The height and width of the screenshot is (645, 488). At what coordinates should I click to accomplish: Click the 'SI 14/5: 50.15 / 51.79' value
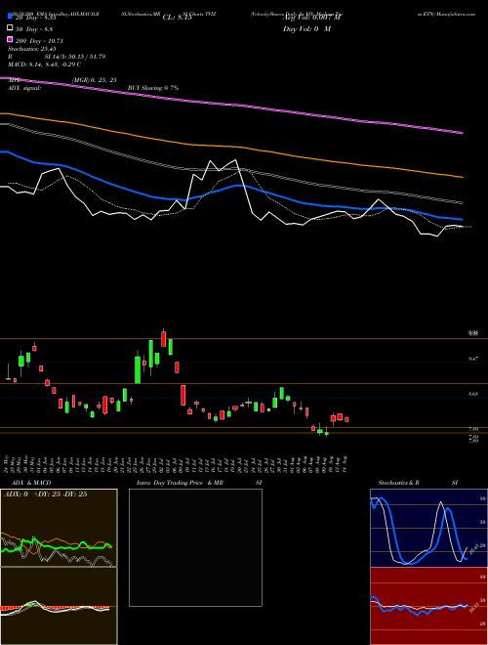click(75, 57)
